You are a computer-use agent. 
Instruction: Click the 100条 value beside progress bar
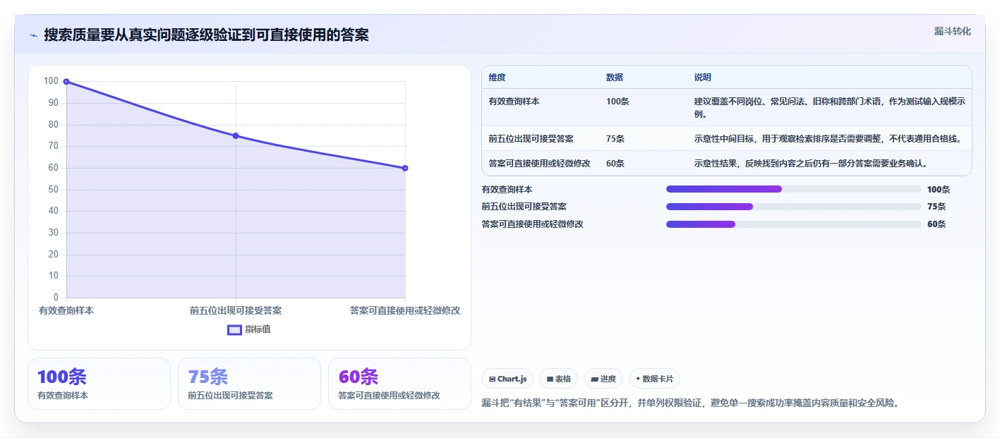[939, 190]
